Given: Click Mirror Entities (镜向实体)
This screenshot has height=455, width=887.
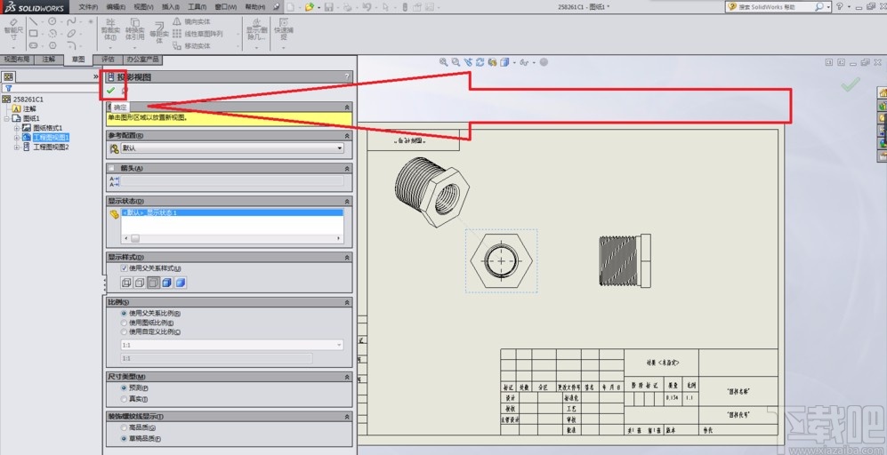Looking at the screenshot, I should (x=191, y=21).
